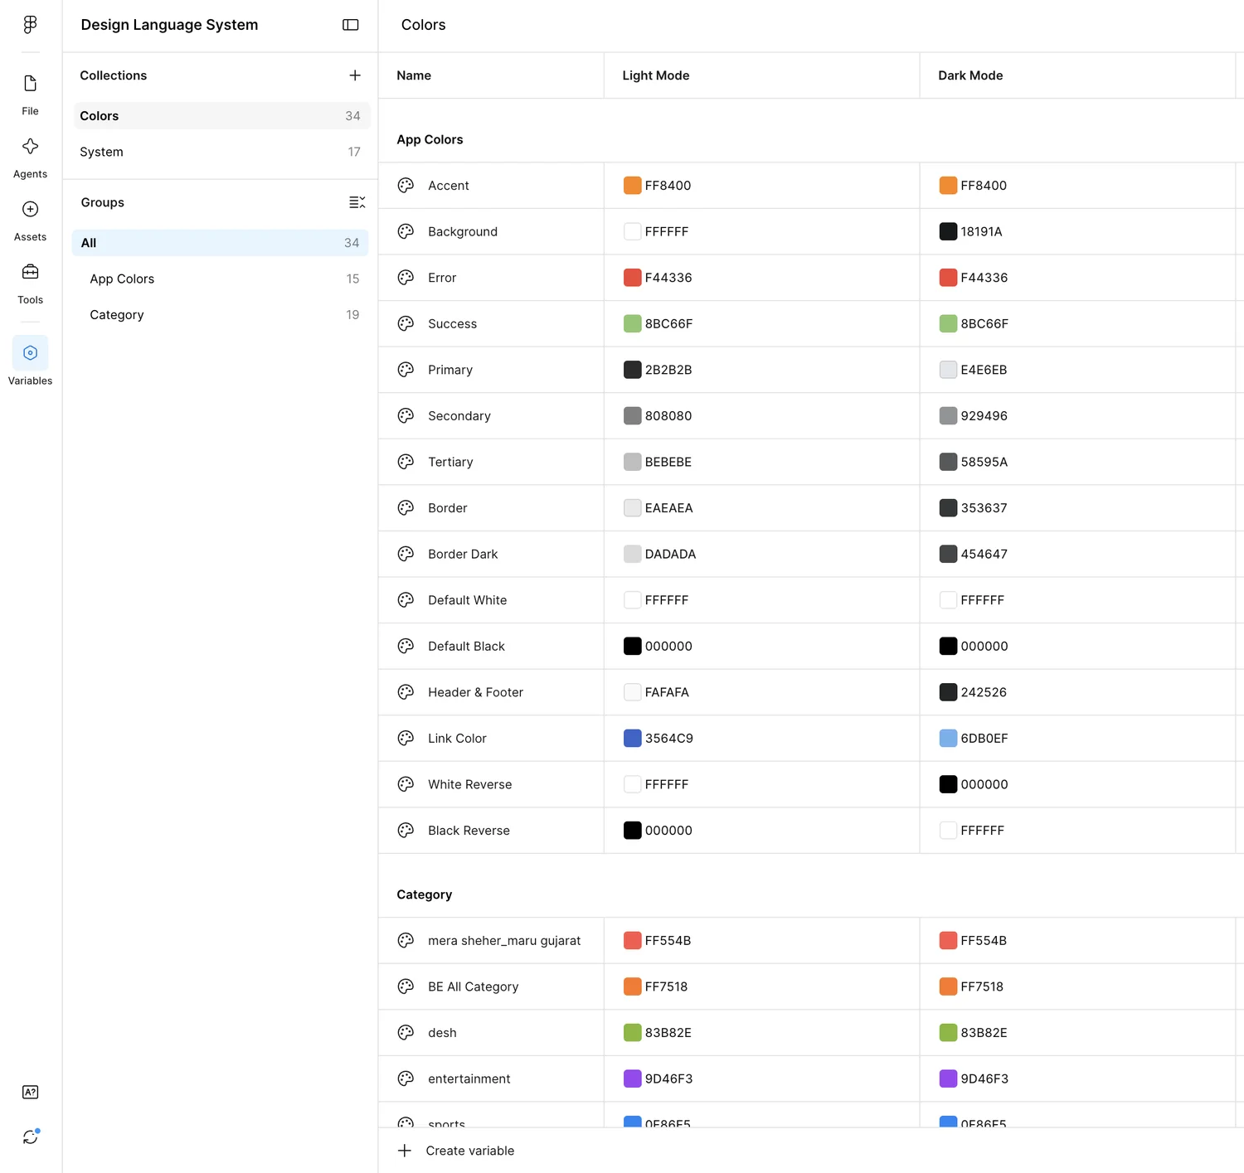Click the Primary Light Mode value 2B2B2B

[668, 370]
